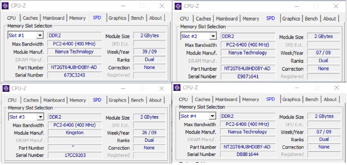
Task: Open the Graphics tab in the Slot #1 window
Action: point(118,18)
